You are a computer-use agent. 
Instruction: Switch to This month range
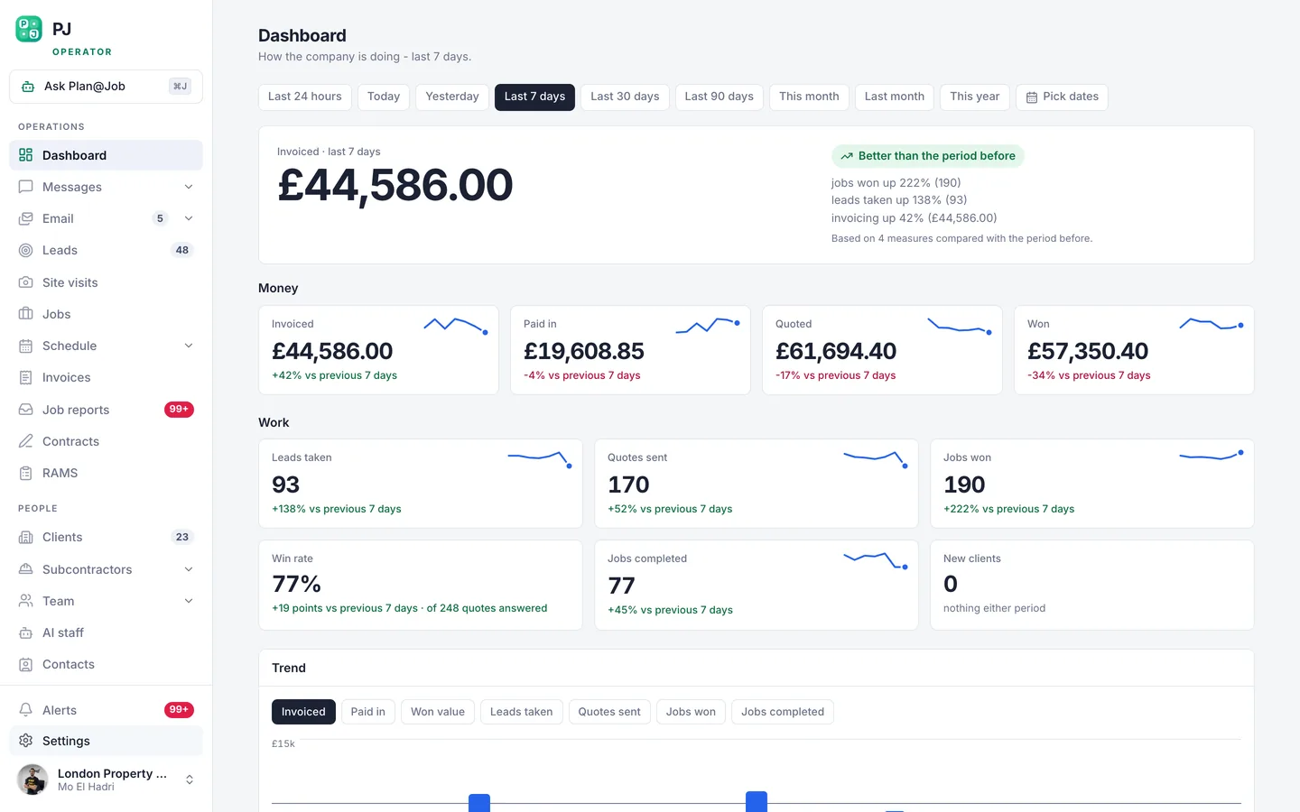coord(809,97)
